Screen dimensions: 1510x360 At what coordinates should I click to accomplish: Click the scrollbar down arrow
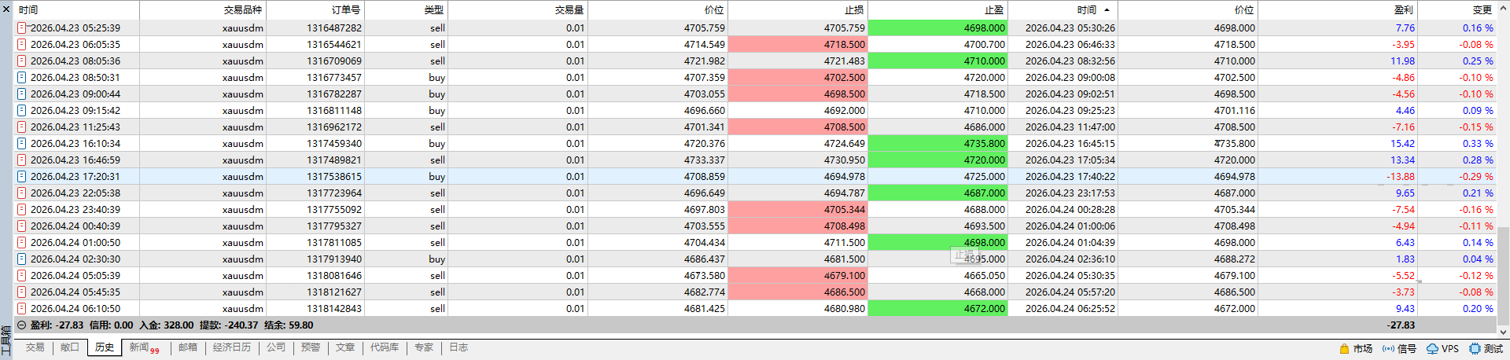coord(1503,332)
